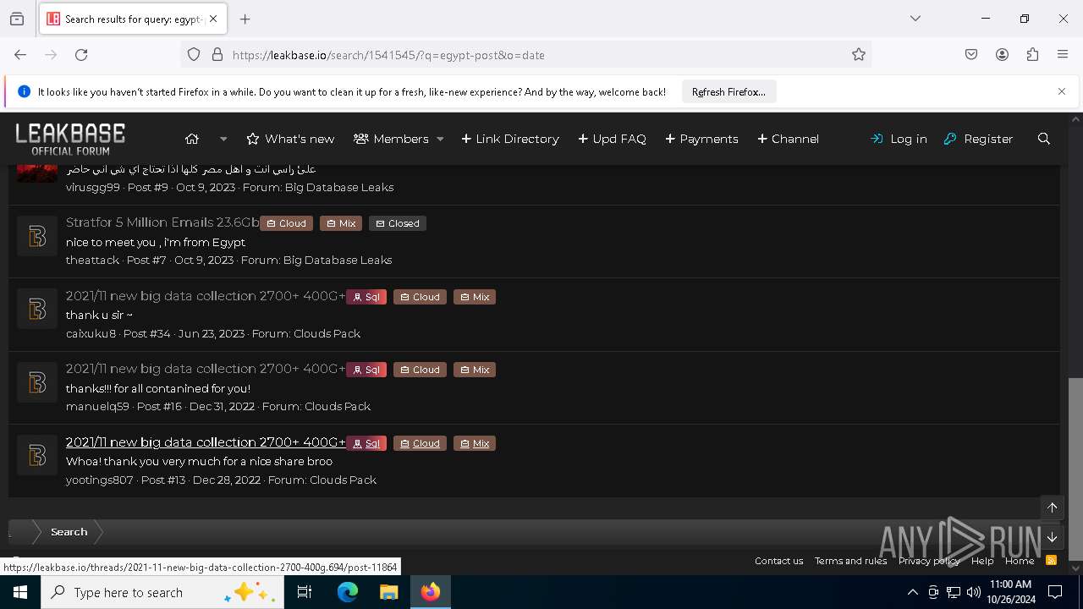
Task: Click the Search breadcrumb item
Action: click(x=69, y=532)
